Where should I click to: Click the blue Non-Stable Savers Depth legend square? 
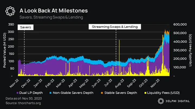pos(51,93)
